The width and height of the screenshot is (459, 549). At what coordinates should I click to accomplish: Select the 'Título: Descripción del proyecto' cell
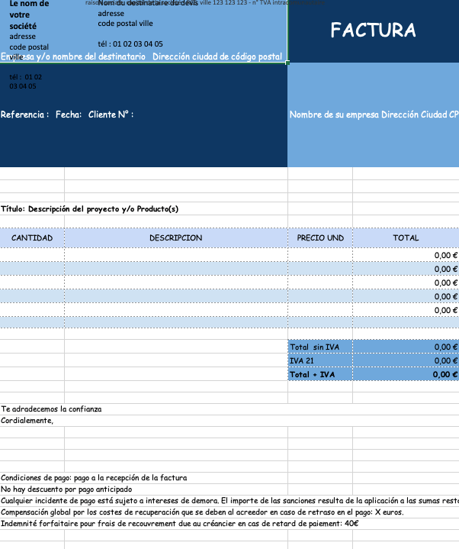point(89,209)
